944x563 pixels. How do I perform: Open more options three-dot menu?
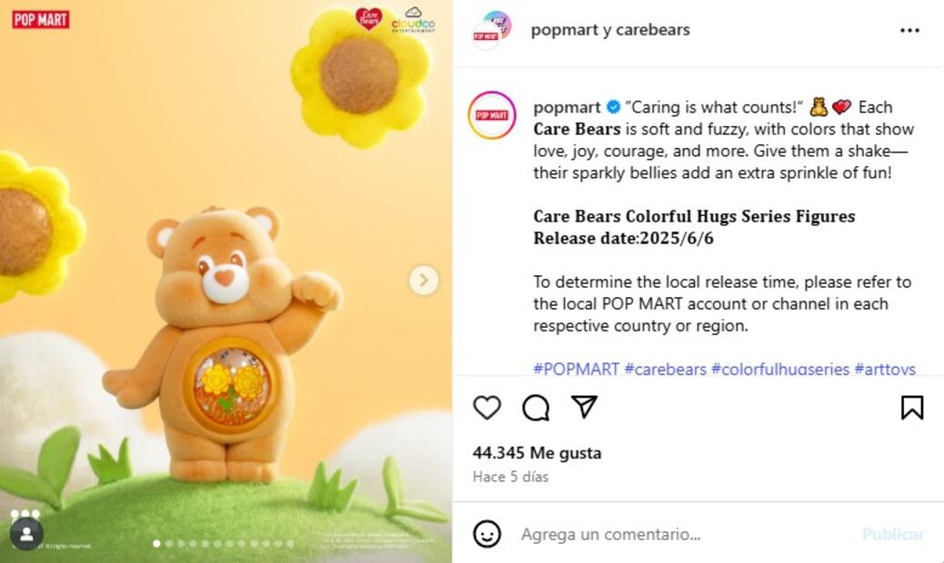(x=909, y=30)
